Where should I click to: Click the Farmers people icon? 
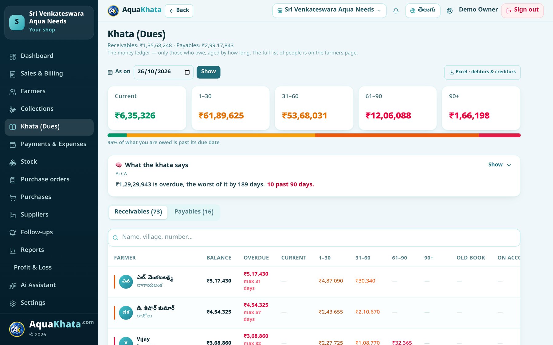[x=13, y=92]
